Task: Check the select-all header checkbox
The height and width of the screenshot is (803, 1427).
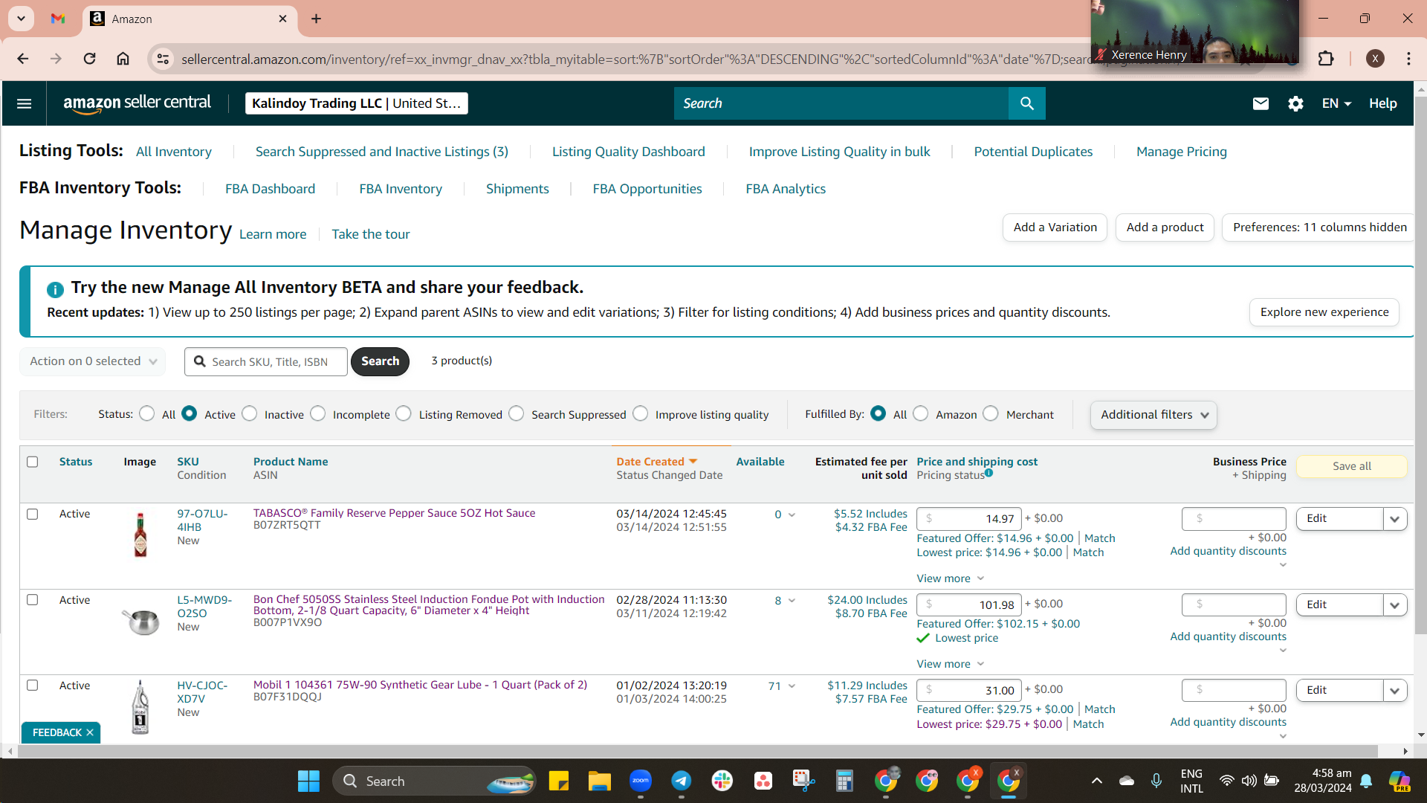Action: click(x=33, y=462)
